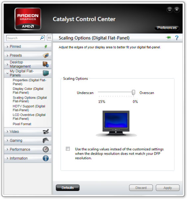Click into the Search field
187x199 pixels.
pos(23,38)
